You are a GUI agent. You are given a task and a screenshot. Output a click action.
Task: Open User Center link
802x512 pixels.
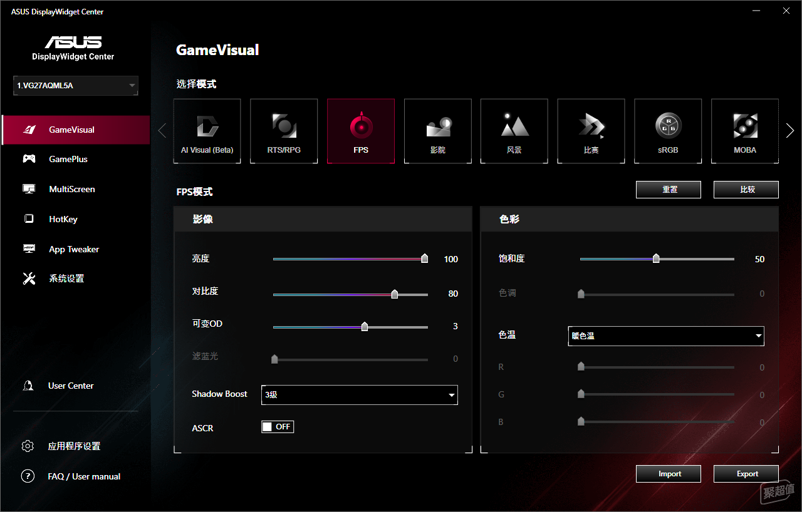click(71, 386)
